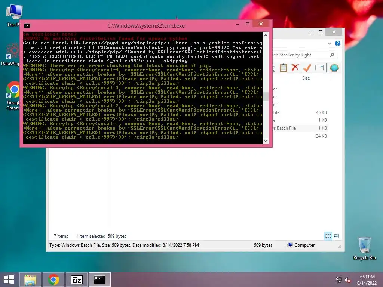Open File Explorer from the taskbar
The image size is (383, 287).
[x=30, y=280]
